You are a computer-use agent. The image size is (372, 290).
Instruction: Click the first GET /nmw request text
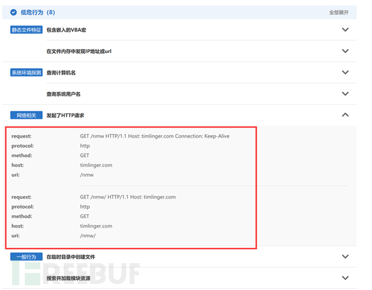tap(154, 136)
